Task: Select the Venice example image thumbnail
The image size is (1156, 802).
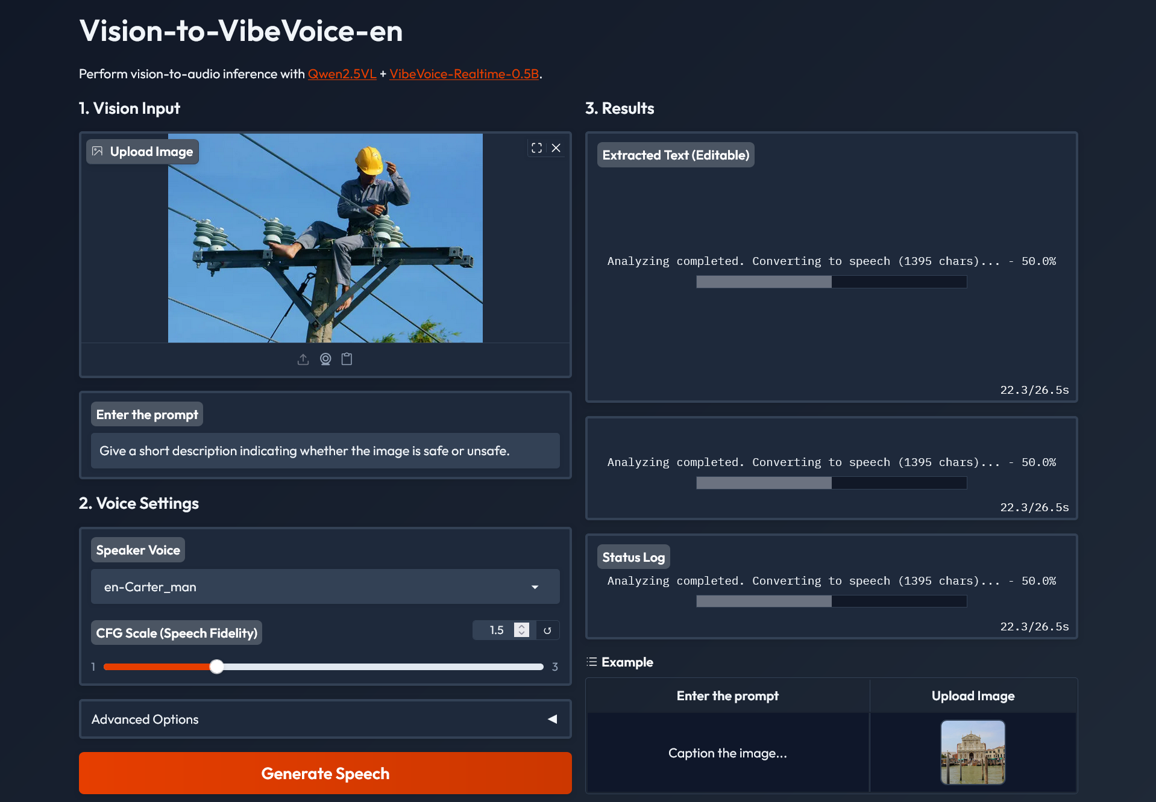Action: coord(972,753)
